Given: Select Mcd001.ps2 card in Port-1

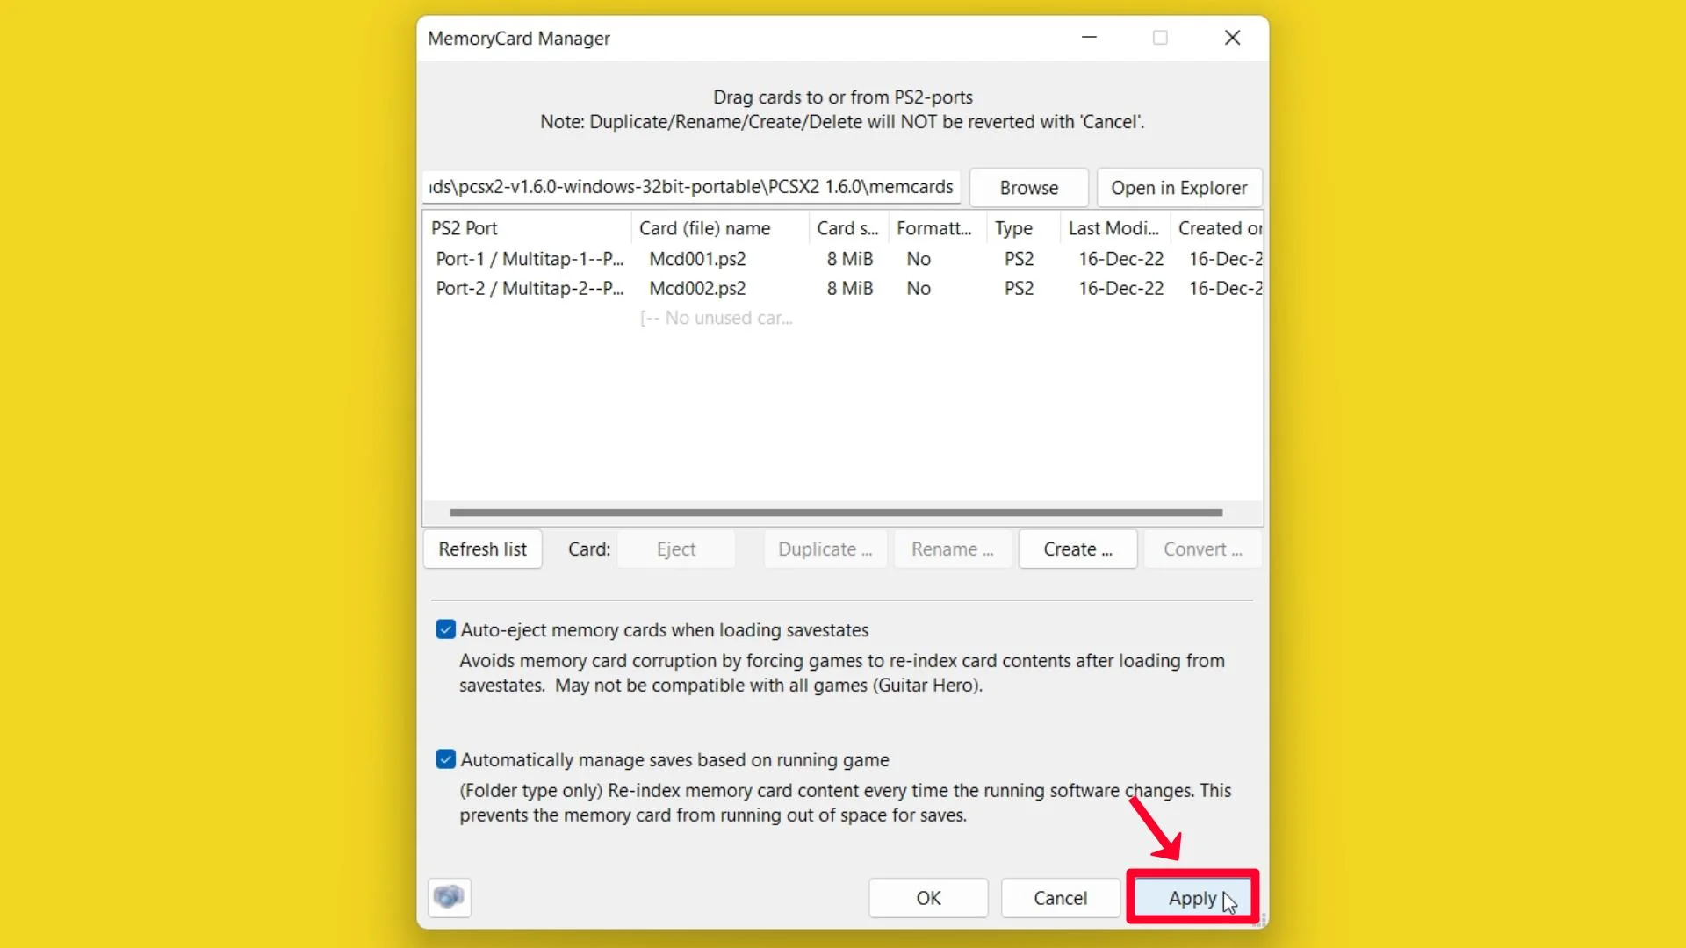Looking at the screenshot, I should click(697, 258).
